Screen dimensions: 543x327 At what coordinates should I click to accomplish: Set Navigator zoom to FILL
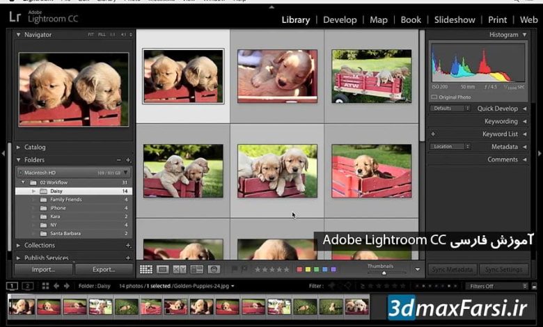click(x=102, y=35)
